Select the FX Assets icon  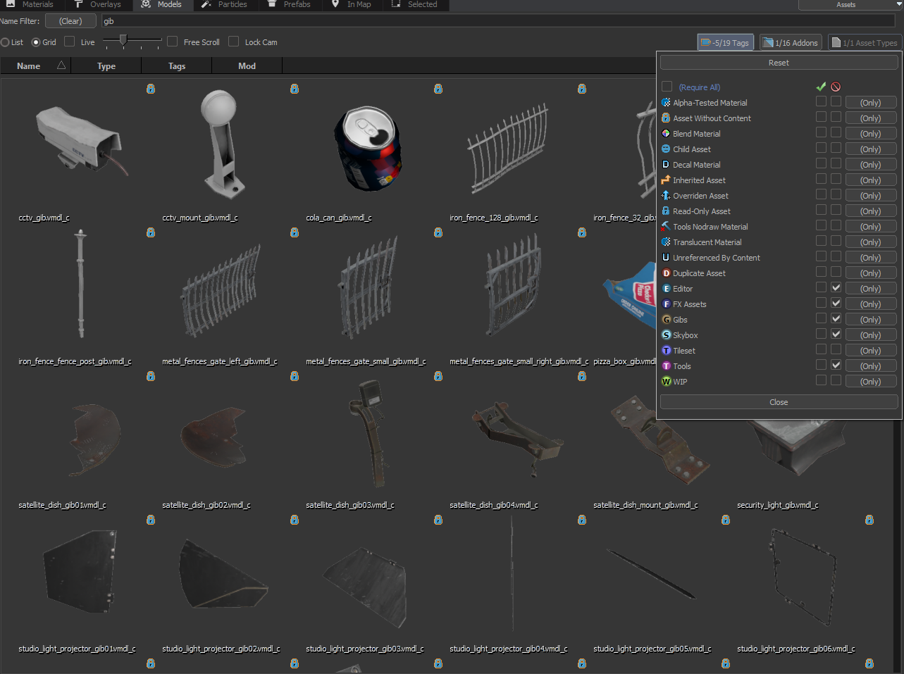pos(665,304)
